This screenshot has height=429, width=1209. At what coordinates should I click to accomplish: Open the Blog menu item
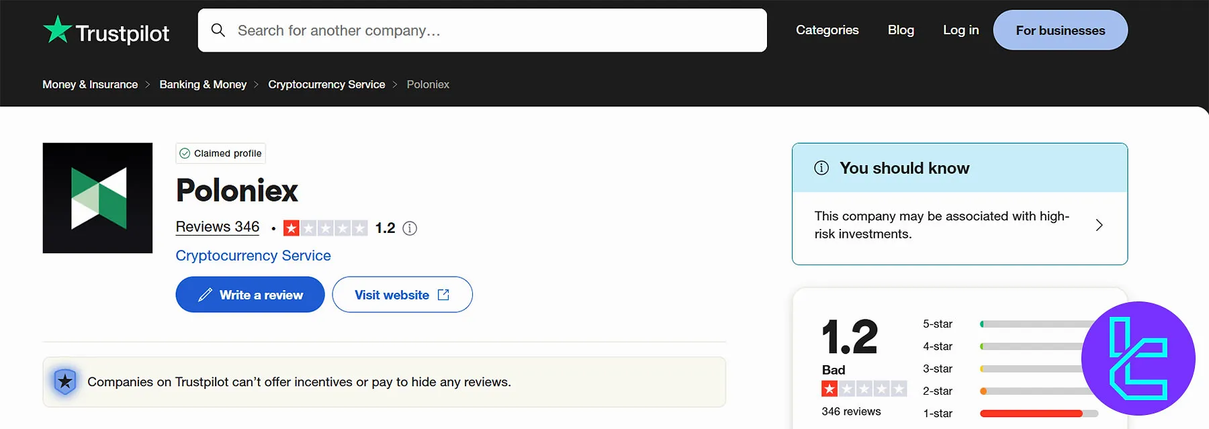[901, 30]
